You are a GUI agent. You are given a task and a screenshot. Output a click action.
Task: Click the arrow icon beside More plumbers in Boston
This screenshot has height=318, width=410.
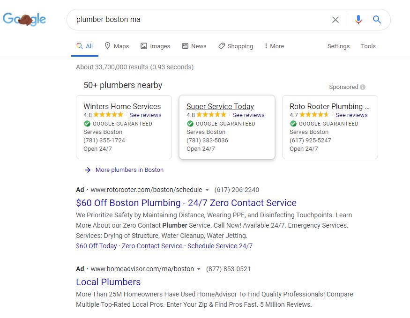click(x=88, y=170)
